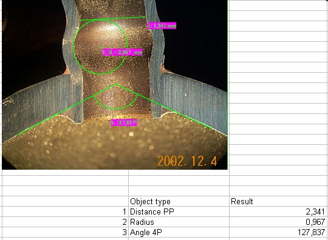Screen dimensions: 328x240
Task: Select the empty cell right of image top
Action: click(x=278, y=5)
